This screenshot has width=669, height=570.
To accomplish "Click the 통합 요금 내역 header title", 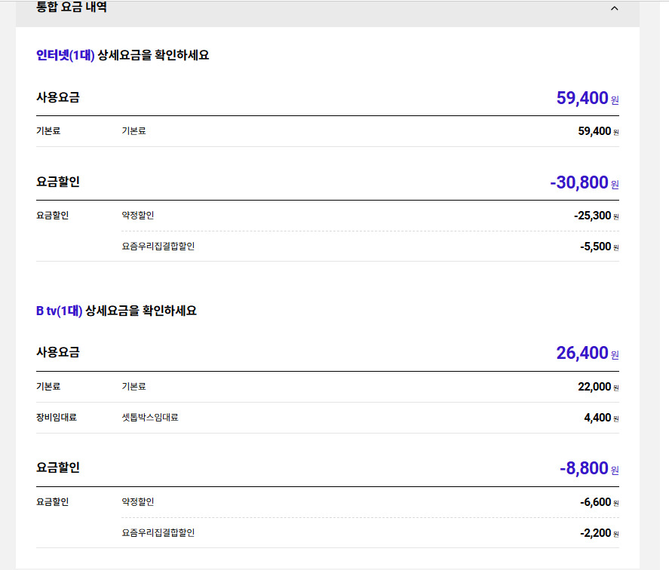I will point(72,8).
